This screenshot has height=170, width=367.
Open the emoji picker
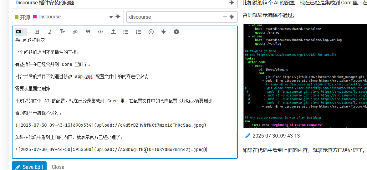(x=151, y=32)
